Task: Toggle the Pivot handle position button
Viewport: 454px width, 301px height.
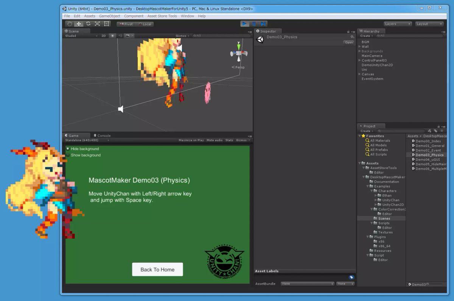Action: coord(126,24)
